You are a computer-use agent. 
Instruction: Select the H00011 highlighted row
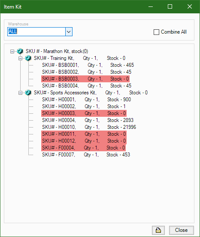click(x=84, y=134)
